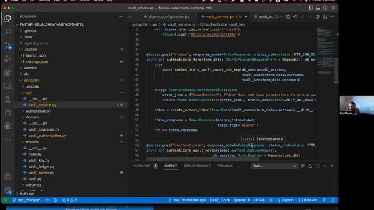Open errors and warnings count in the status bar
This screenshot has height=210, width=374.
pyautogui.click(x=69, y=200)
